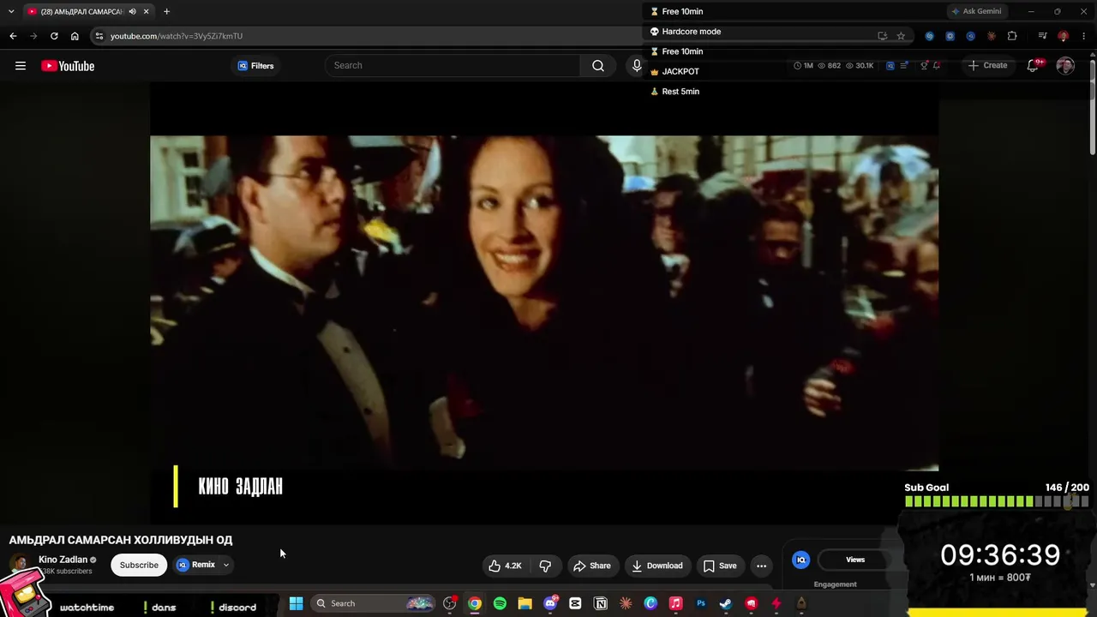Viewport: 1097px width, 617px height.
Task: Open the vidIQ panel logo icon
Action: [x=801, y=560]
